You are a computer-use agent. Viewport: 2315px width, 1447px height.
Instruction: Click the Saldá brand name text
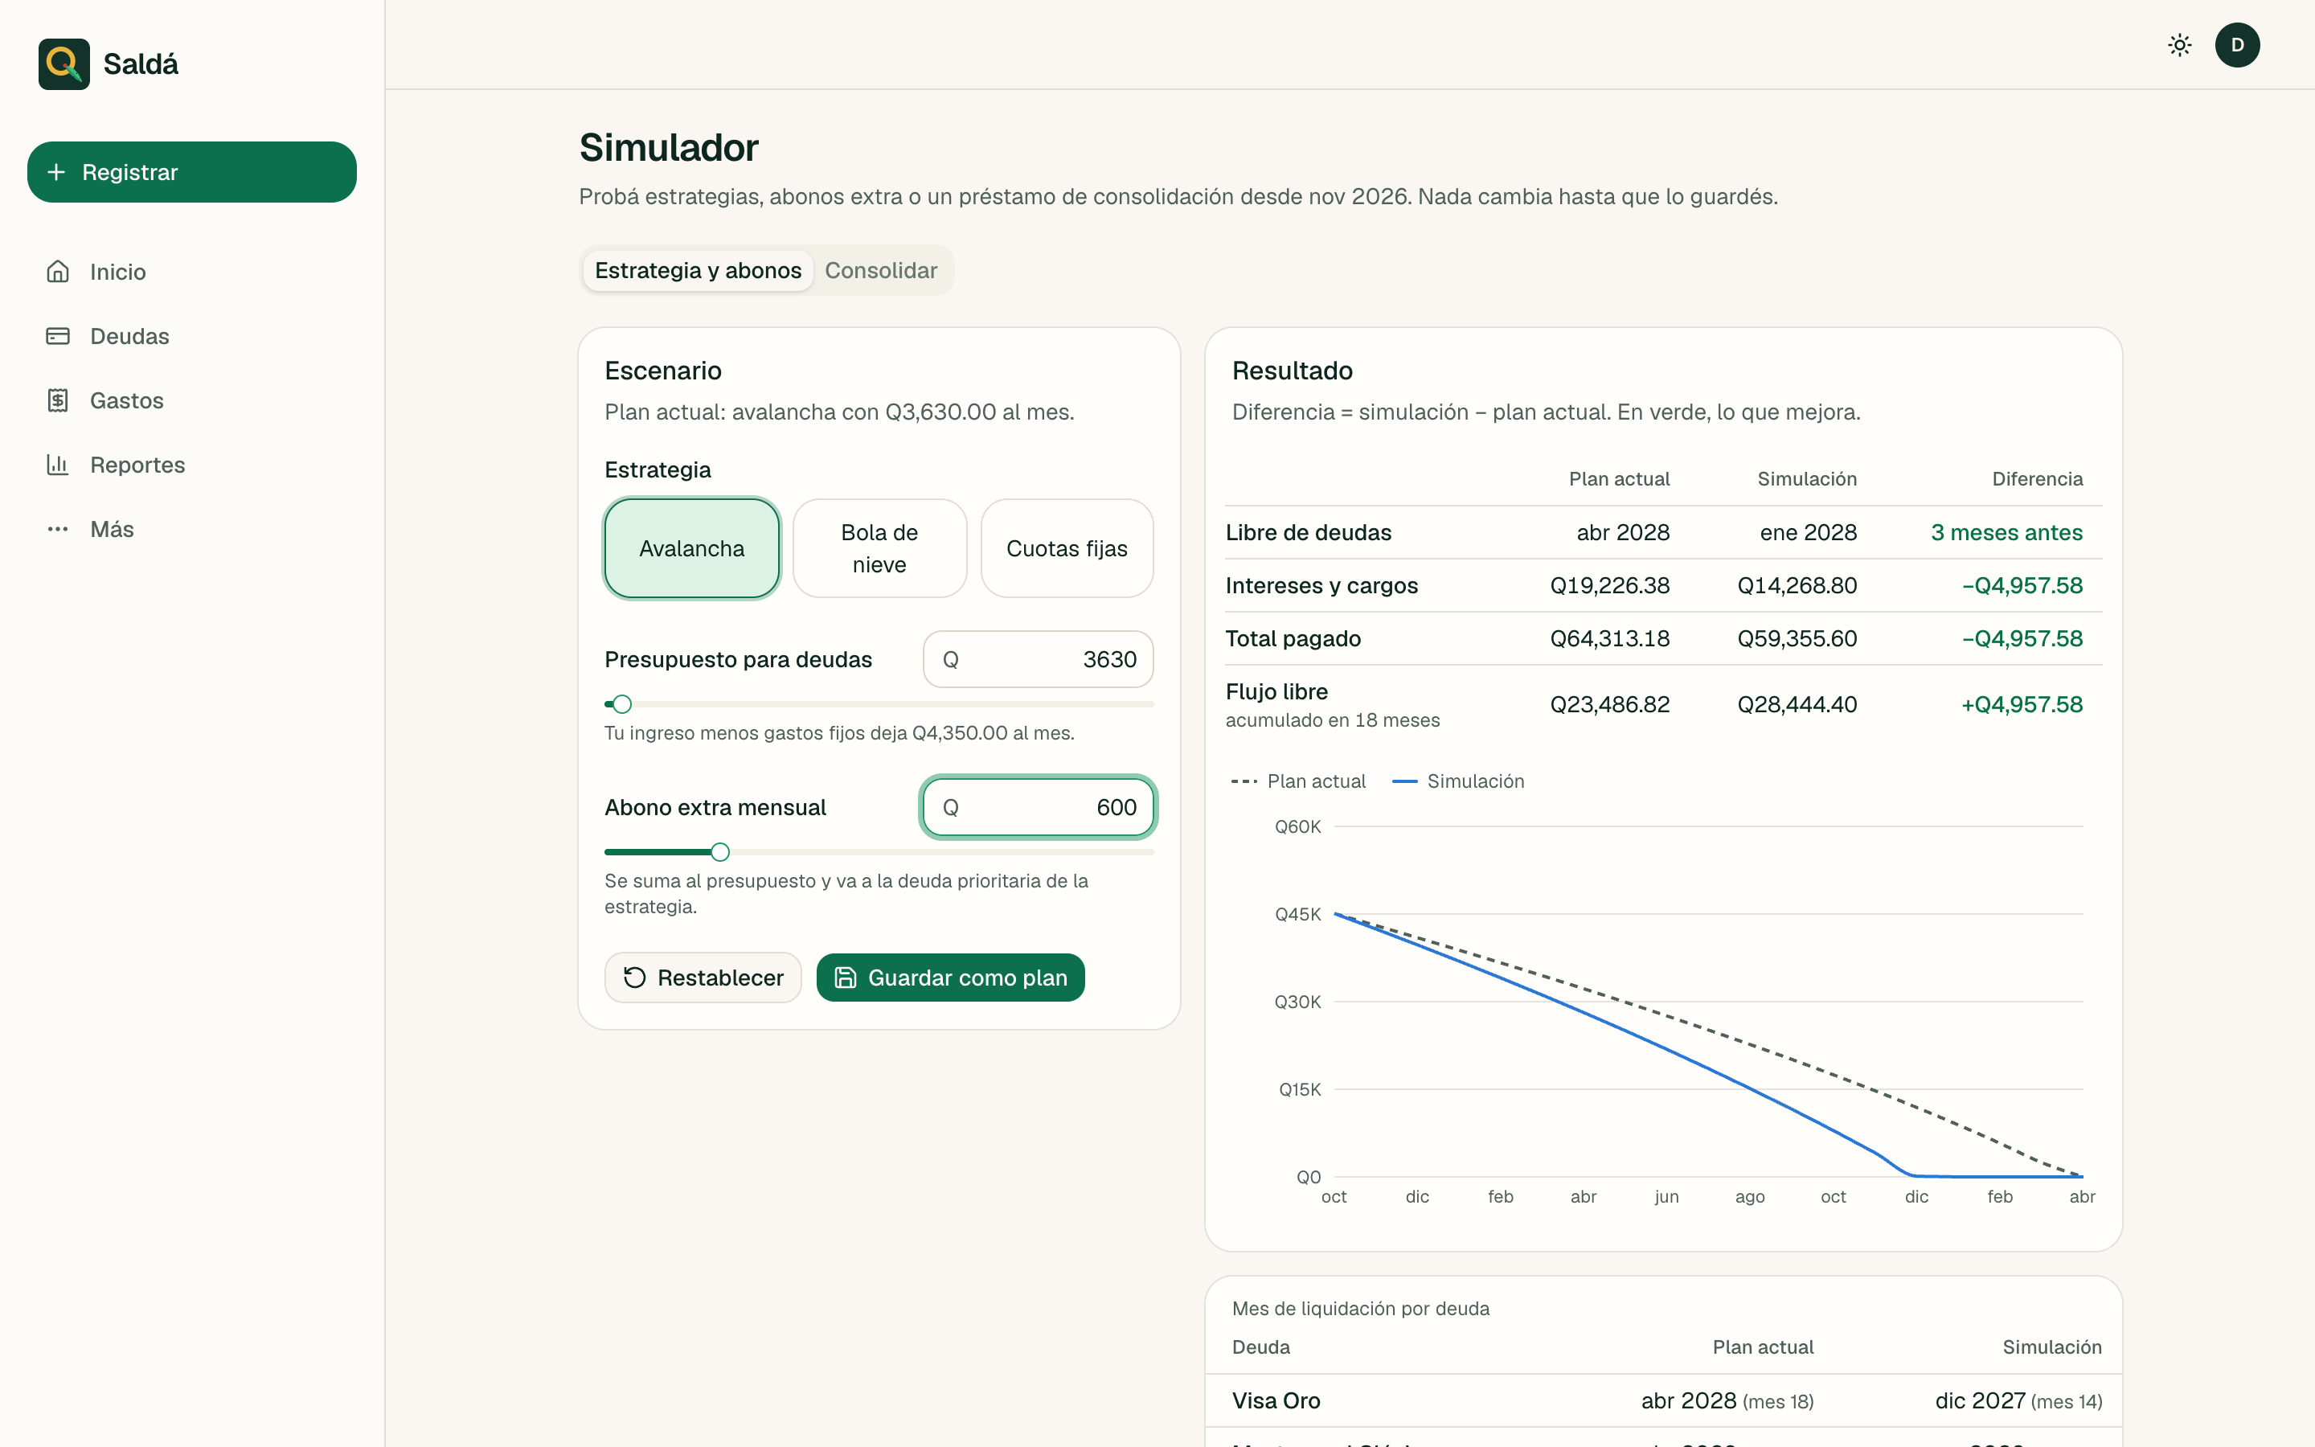141,64
